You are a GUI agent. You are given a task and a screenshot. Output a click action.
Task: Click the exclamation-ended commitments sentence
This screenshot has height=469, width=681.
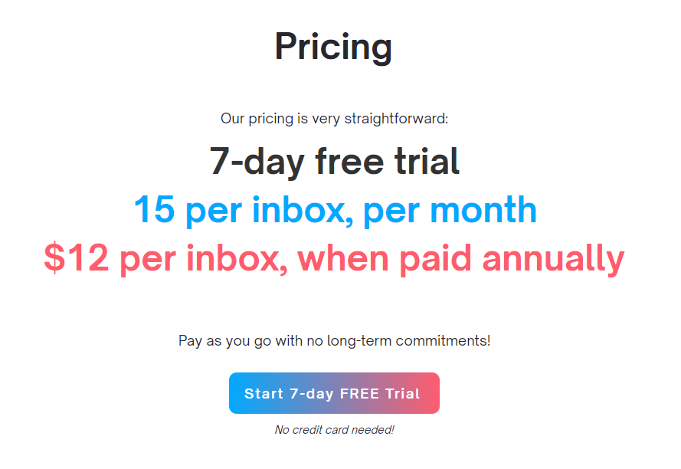pyautogui.click(x=334, y=339)
